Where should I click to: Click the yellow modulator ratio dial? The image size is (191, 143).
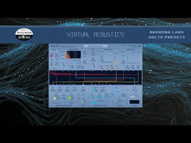[x=56, y=98]
